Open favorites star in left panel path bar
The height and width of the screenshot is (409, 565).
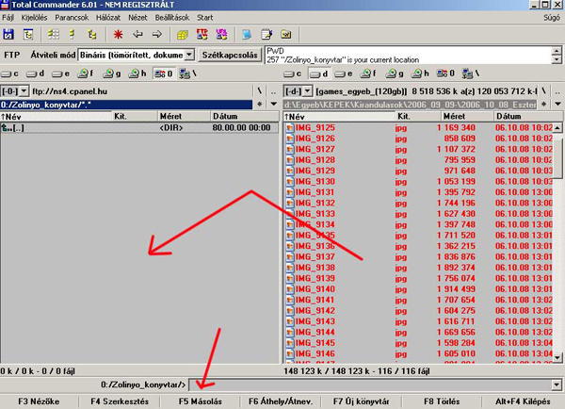coord(260,105)
